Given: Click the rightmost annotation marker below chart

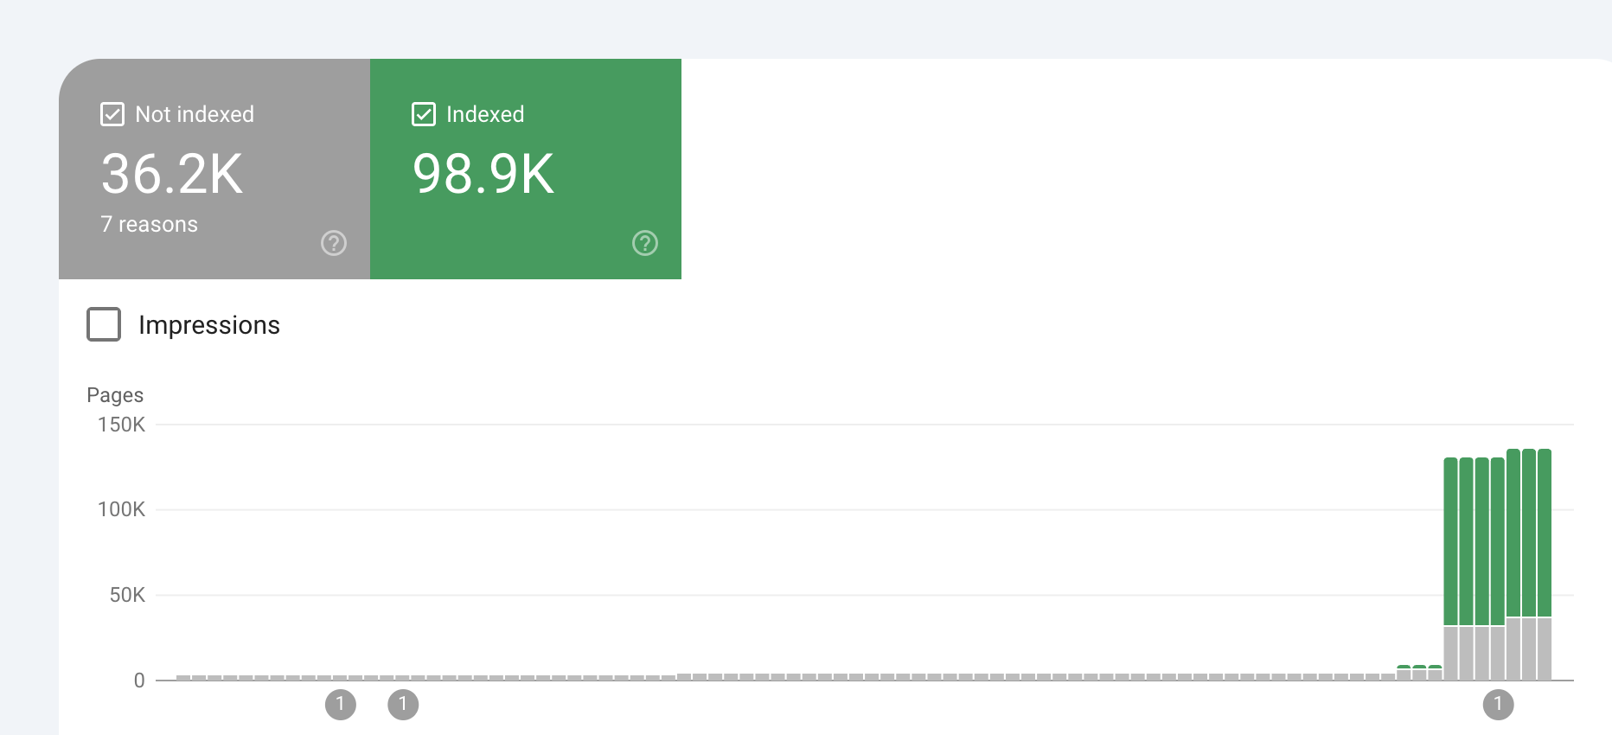Looking at the screenshot, I should point(1499,704).
